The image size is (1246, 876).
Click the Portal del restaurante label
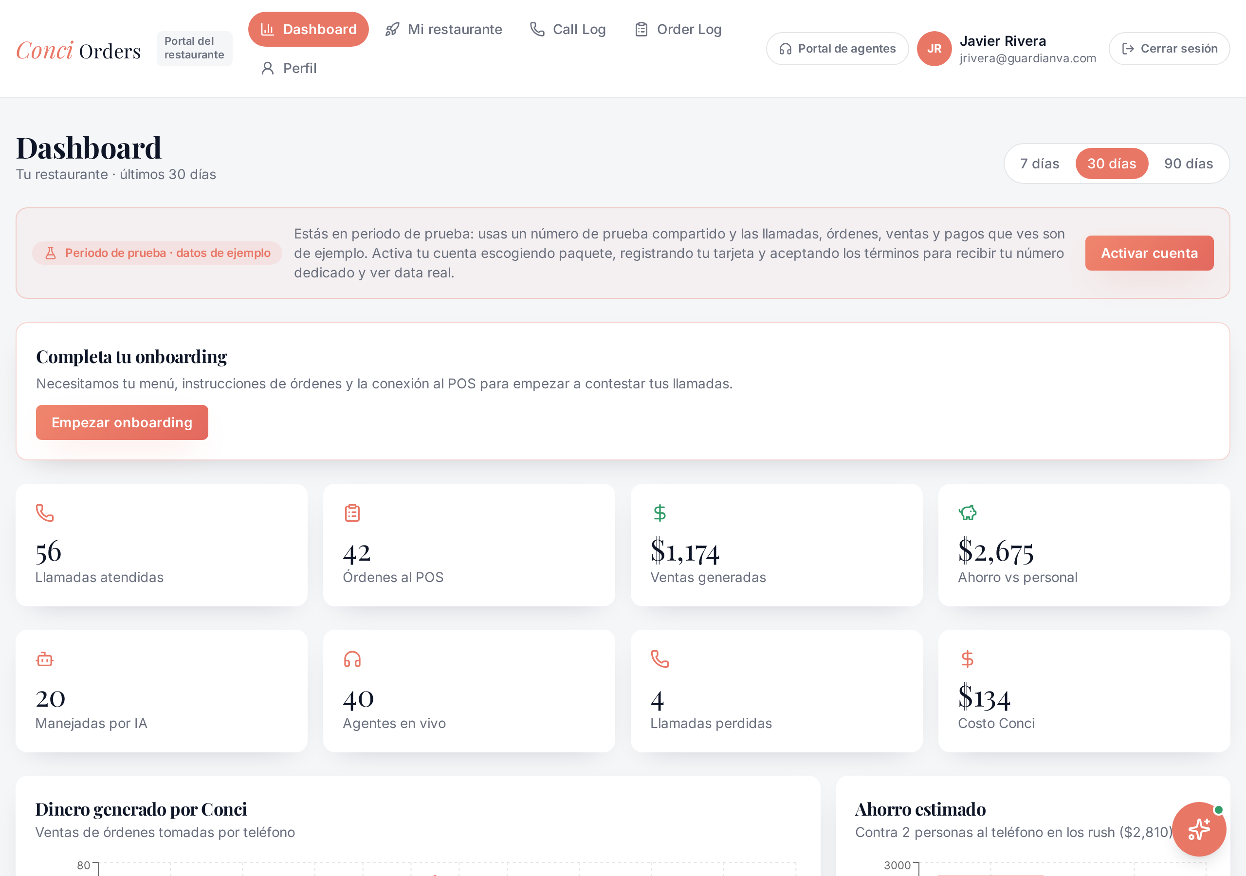[194, 48]
